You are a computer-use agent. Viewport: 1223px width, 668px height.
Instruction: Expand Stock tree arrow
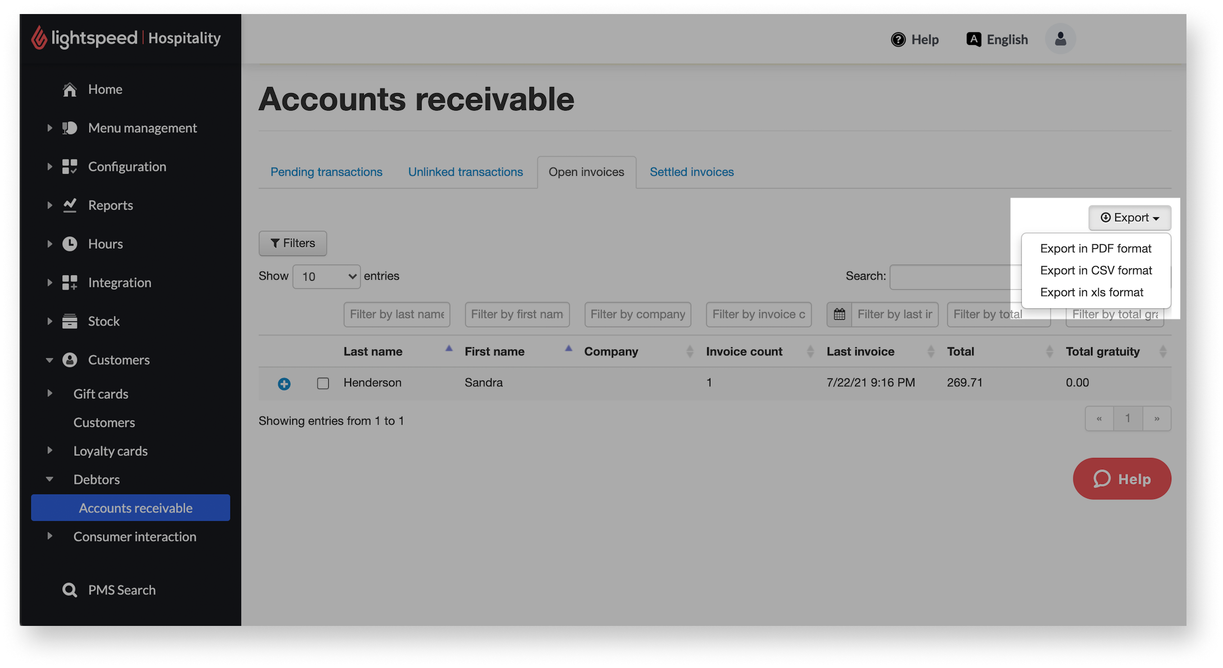coord(49,322)
